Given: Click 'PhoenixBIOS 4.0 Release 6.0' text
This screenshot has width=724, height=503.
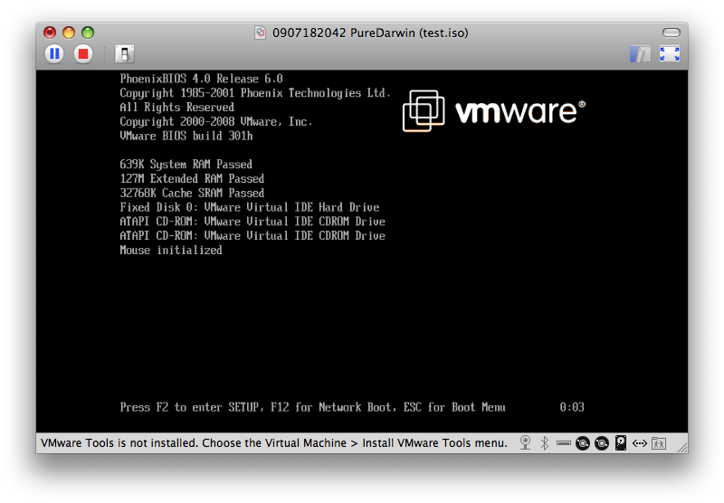Looking at the screenshot, I should pos(201,79).
